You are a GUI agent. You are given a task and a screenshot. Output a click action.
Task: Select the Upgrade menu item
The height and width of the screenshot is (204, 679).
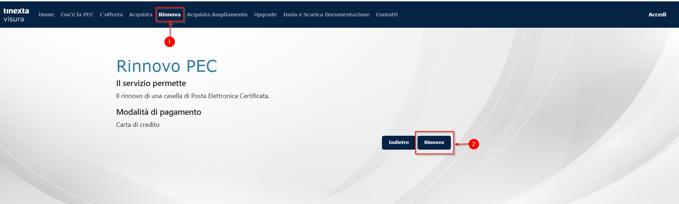(x=265, y=15)
